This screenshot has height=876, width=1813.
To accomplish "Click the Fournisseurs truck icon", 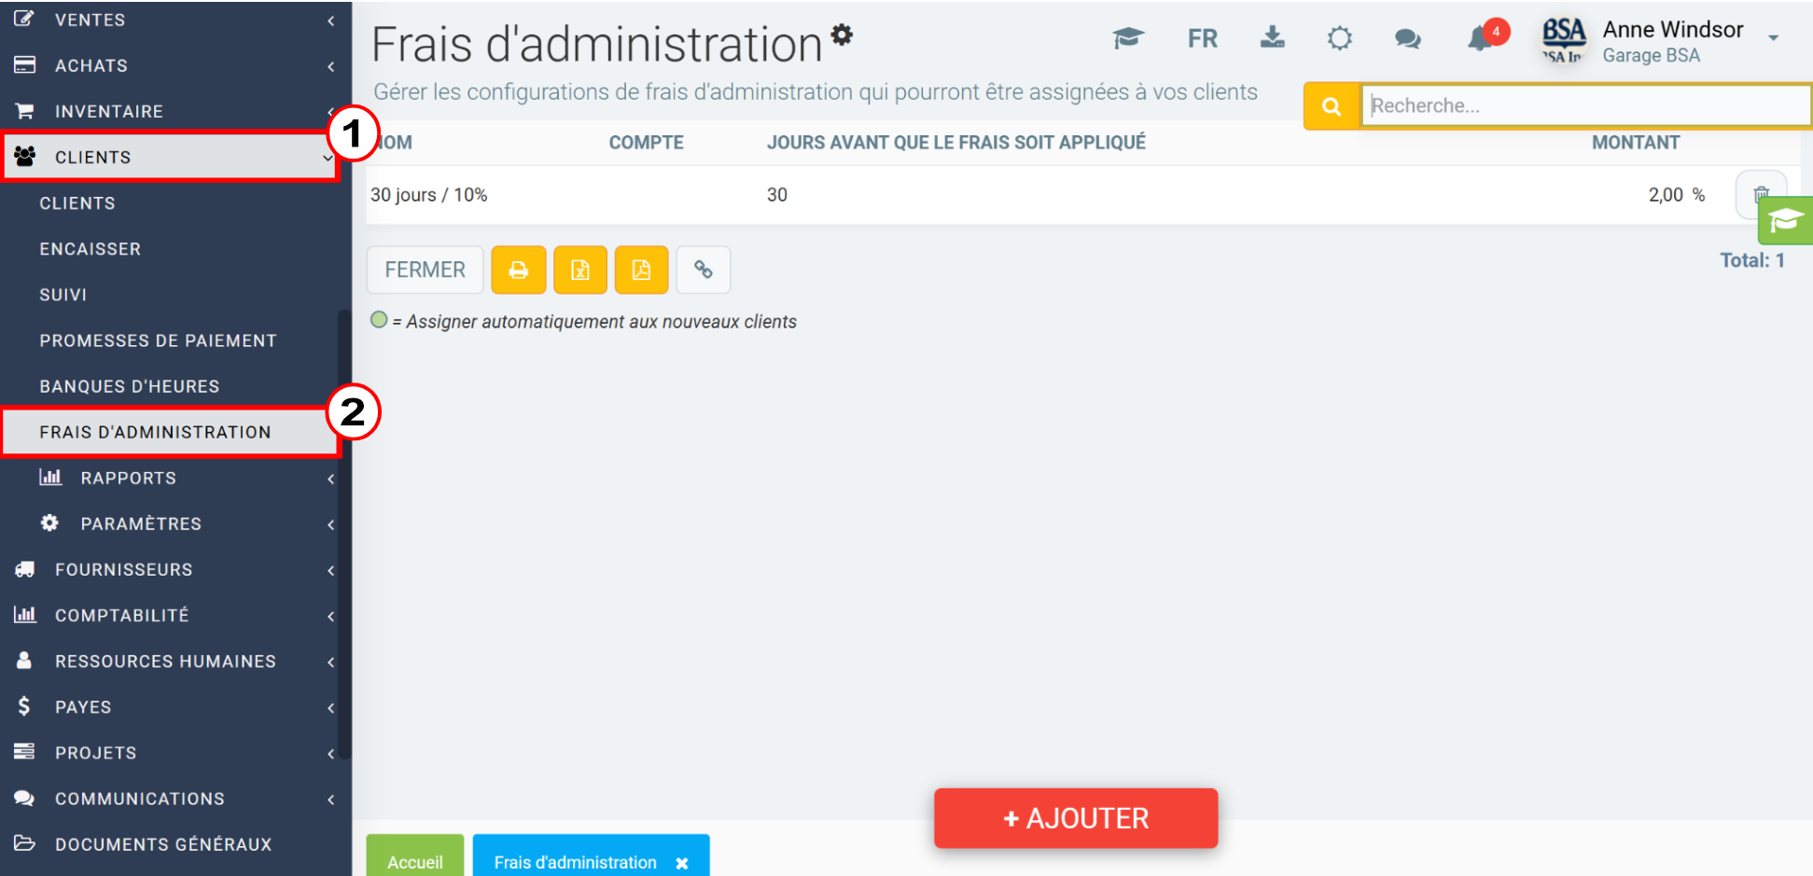I will (x=24, y=568).
